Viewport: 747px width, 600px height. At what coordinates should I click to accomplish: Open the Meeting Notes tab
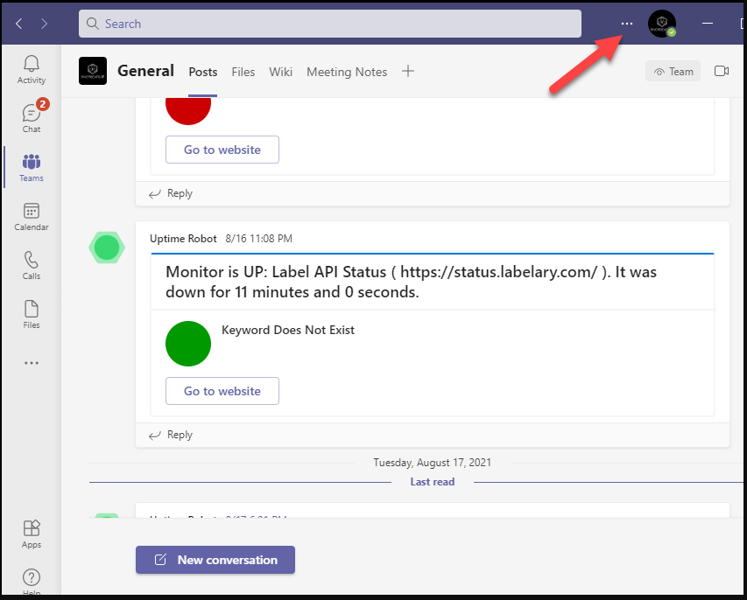click(x=346, y=72)
